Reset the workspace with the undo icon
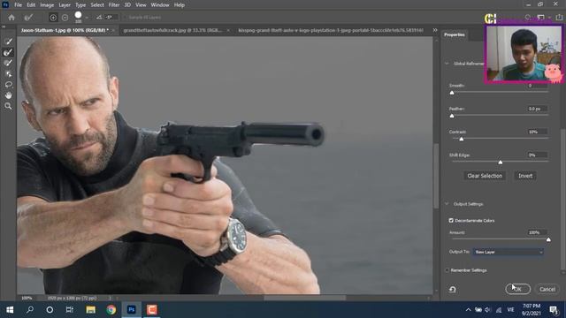 452,289
